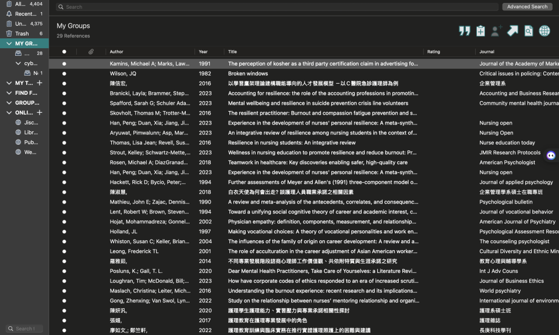
Task: Collapse the MY GROUPS section chevron
Action: click(x=9, y=44)
